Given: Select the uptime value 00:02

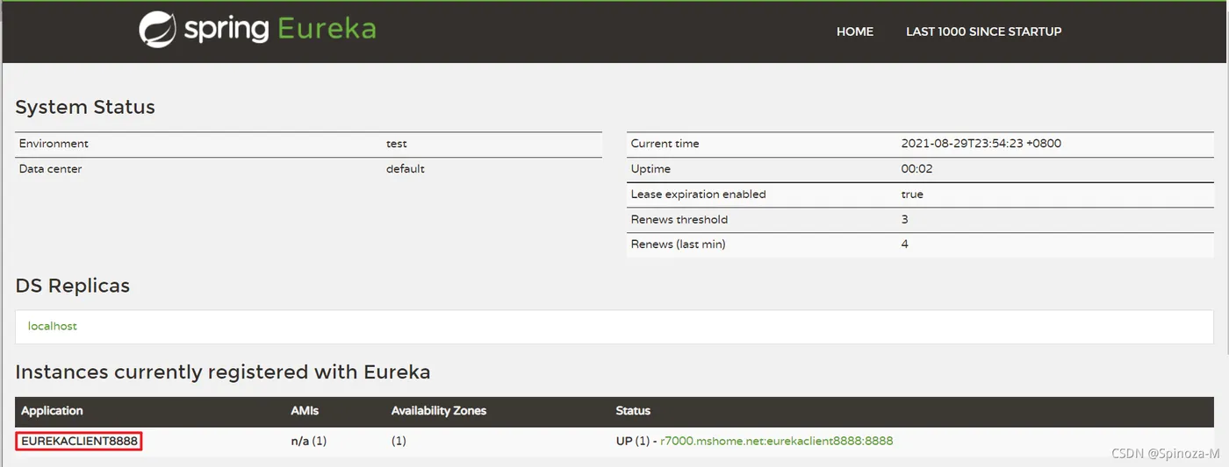Looking at the screenshot, I should tap(917, 169).
